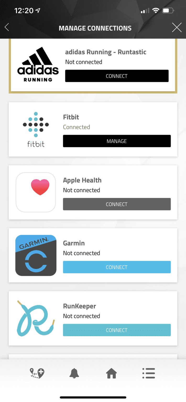This screenshot has width=186, height=402.
Task: Tap the Fitbit Connected status text
Action: (x=76, y=127)
